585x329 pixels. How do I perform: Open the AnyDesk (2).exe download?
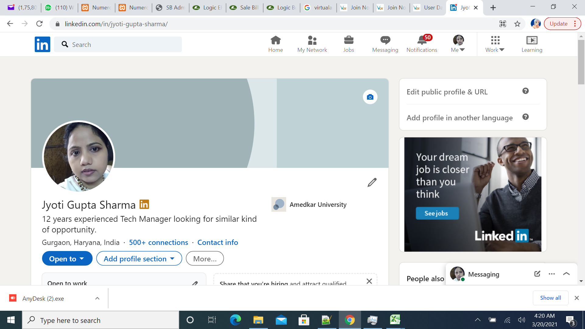click(x=43, y=298)
